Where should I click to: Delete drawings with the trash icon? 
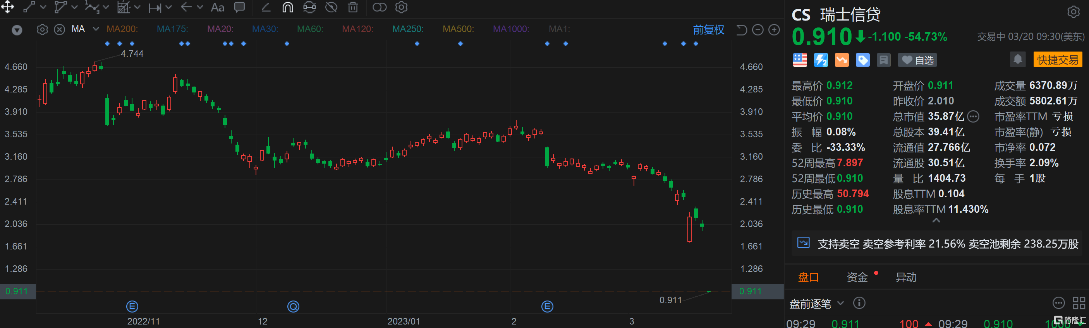(x=353, y=7)
